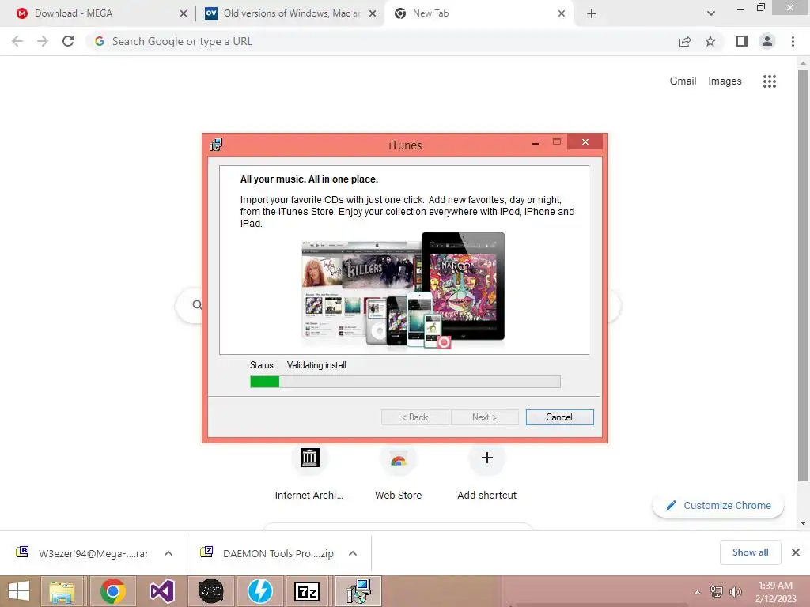Close the downloads bar
The image size is (810, 607).
pos(796,552)
